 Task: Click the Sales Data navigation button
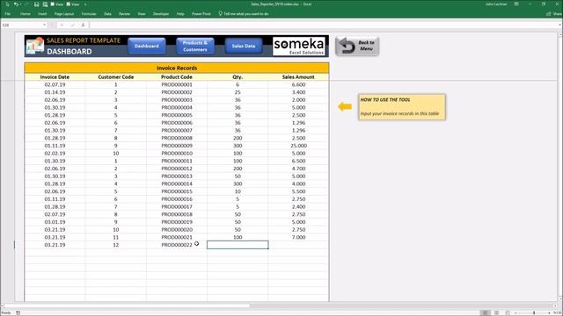(x=244, y=47)
